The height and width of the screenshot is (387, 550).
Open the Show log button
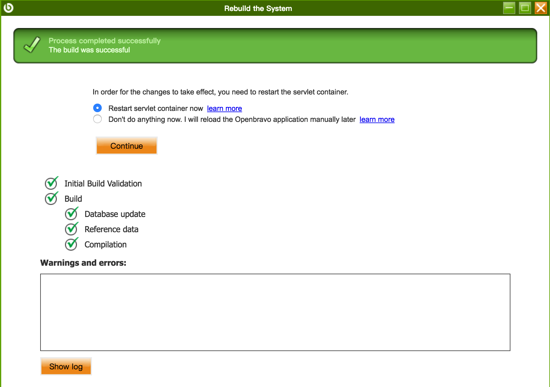coord(66,366)
